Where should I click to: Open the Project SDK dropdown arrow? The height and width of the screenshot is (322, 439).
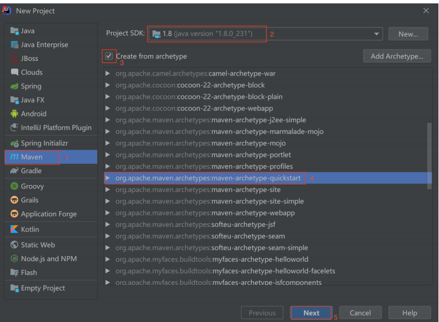pyautogui.click(x=377, y=34)
